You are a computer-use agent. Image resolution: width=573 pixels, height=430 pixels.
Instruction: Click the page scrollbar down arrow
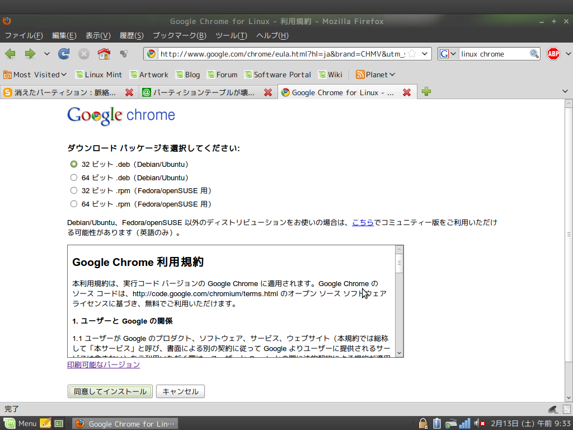tap(569, 398)
